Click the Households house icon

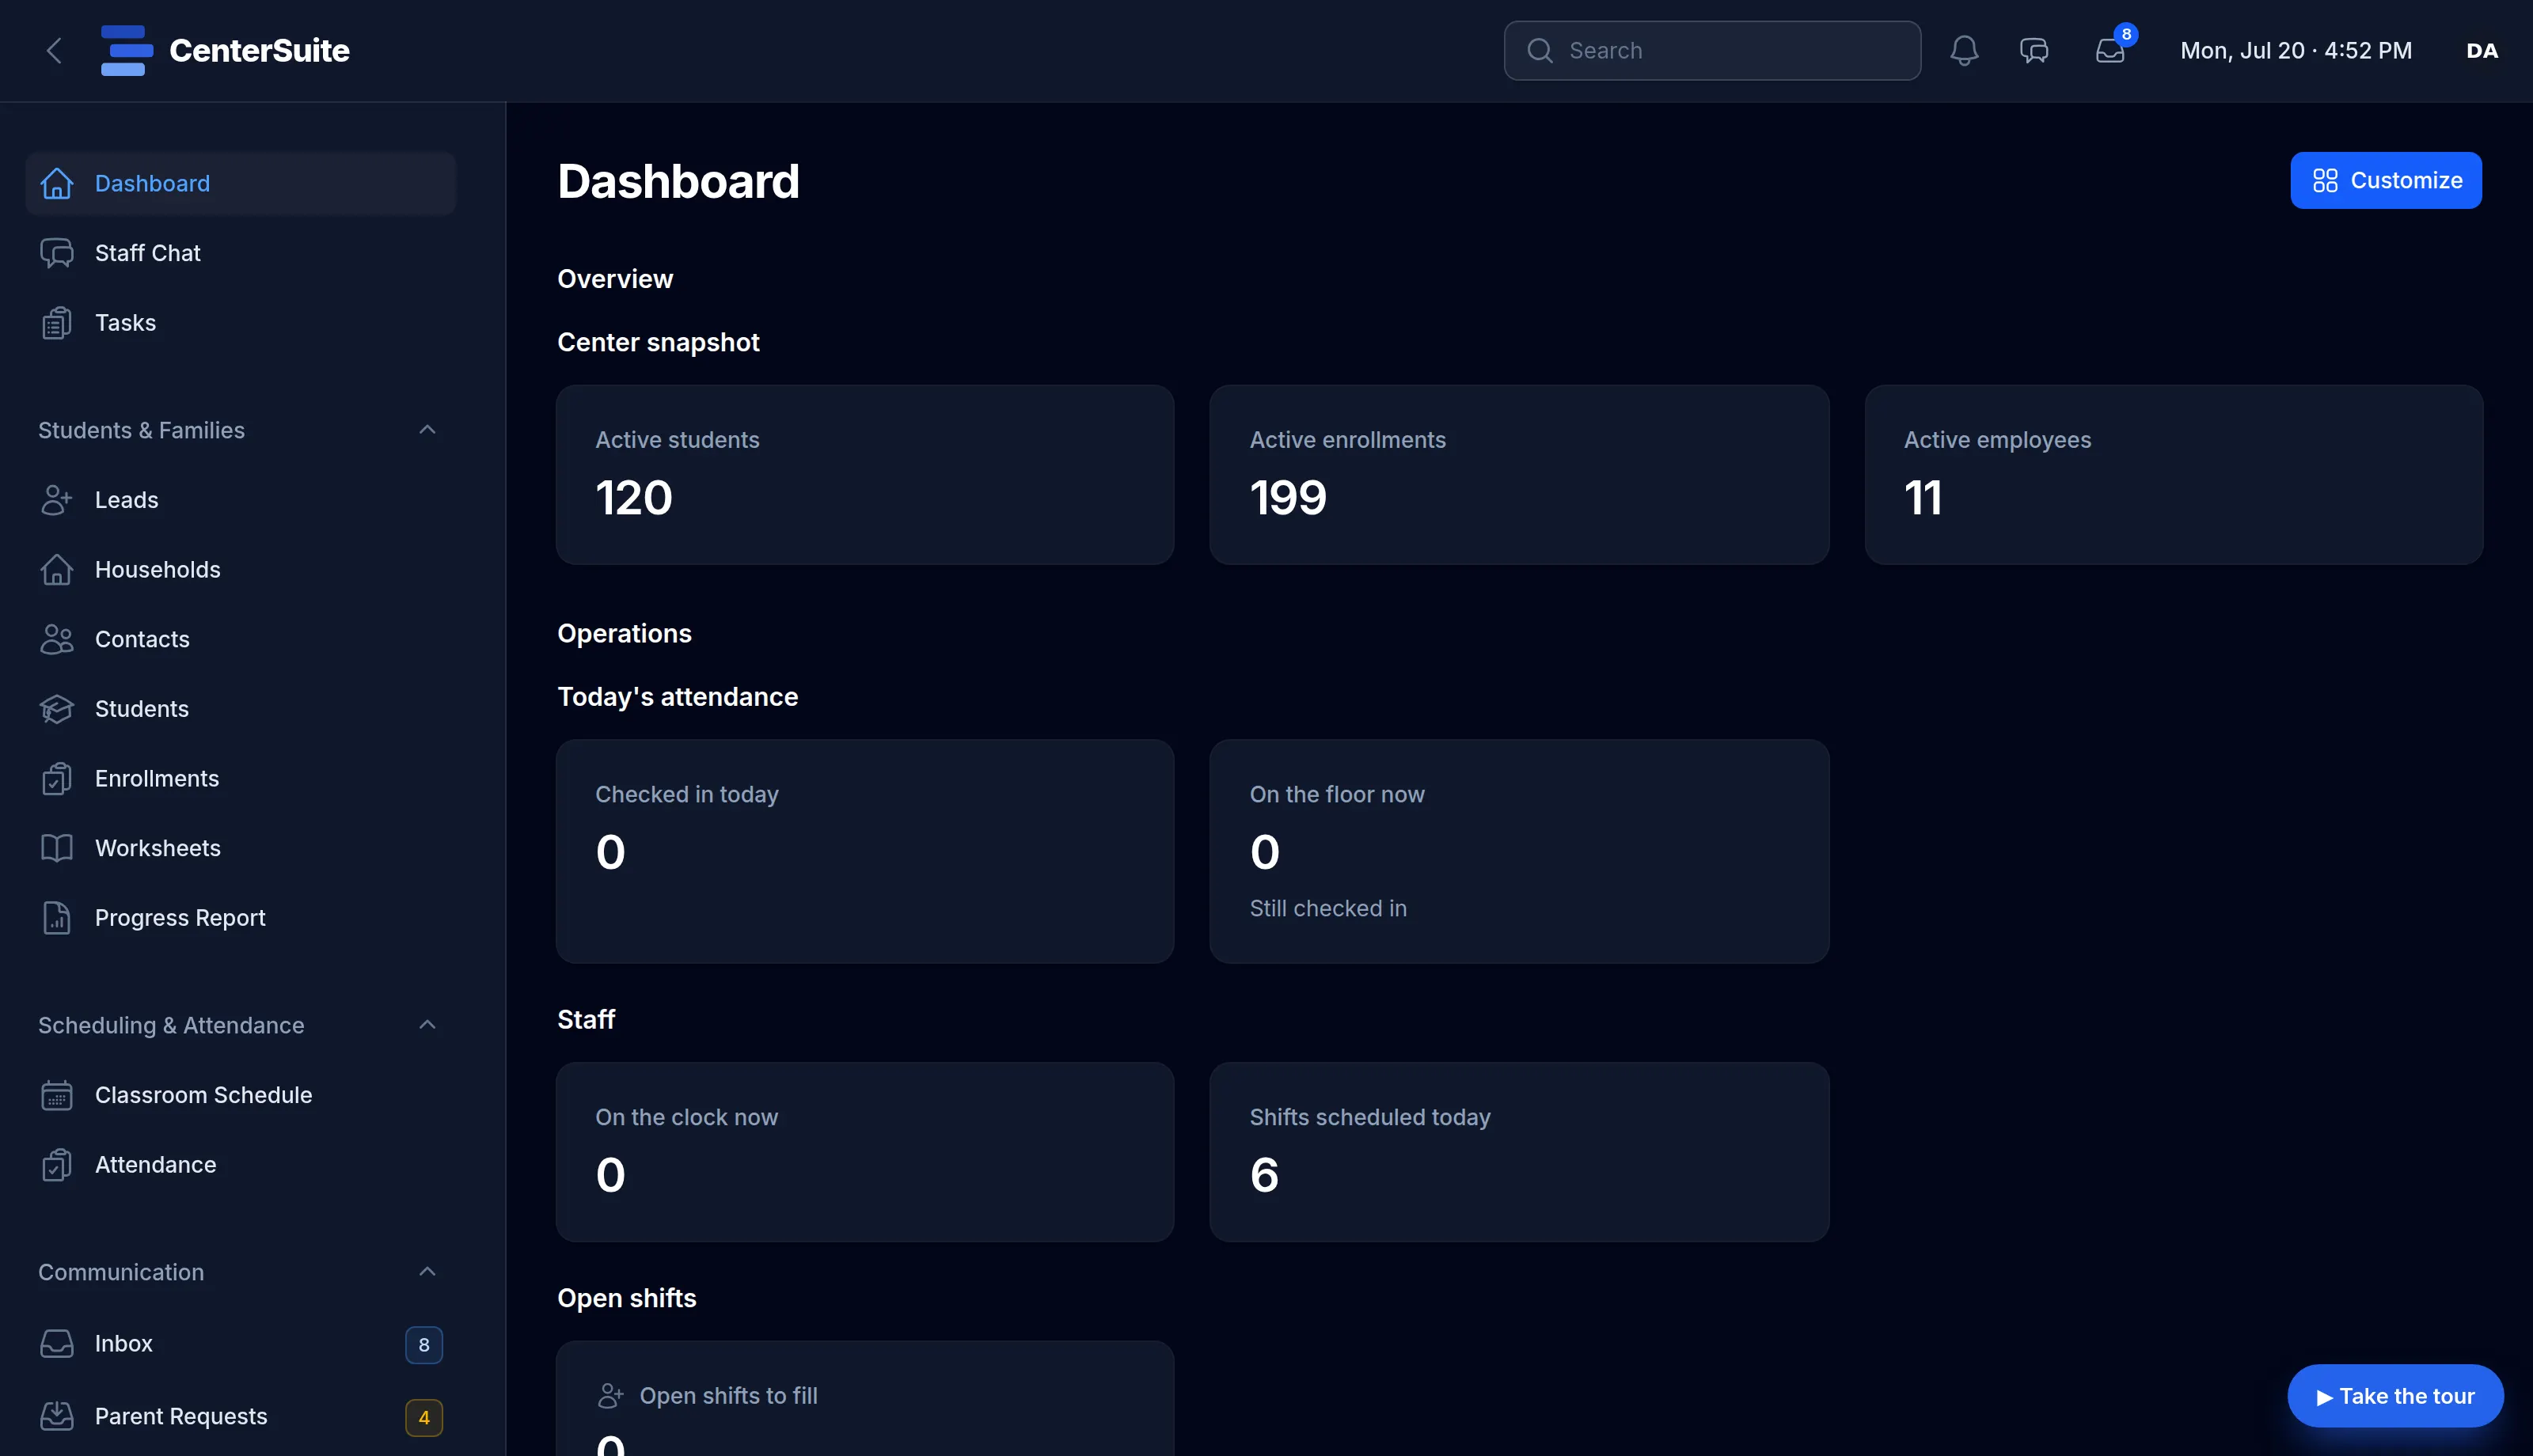[x=57, y=570]
